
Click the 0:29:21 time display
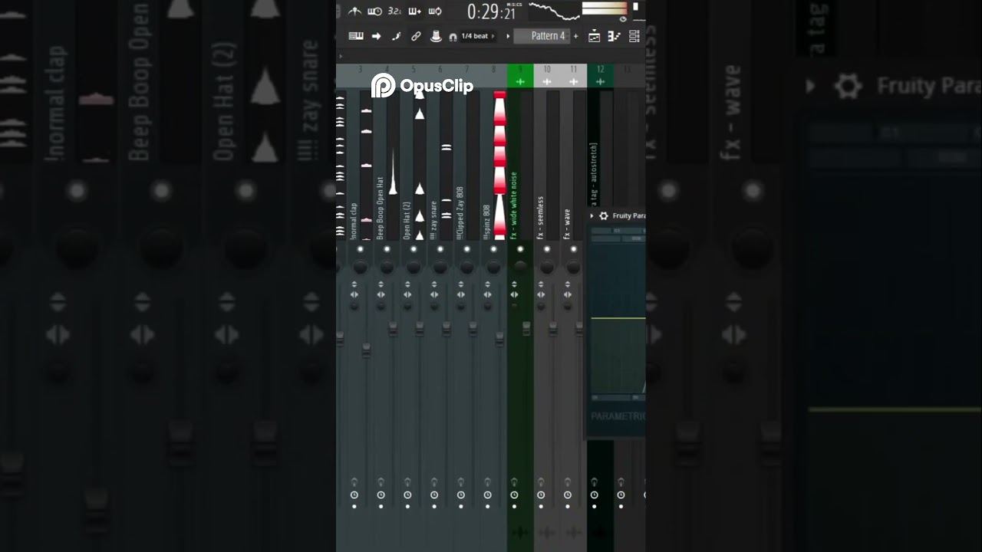[x=492, y=11]
